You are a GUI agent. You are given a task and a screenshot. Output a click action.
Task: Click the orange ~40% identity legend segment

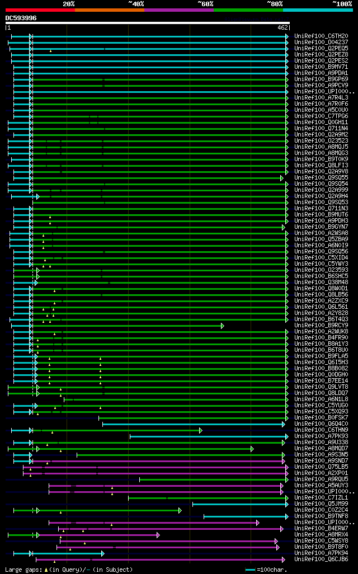coord(110,10)
